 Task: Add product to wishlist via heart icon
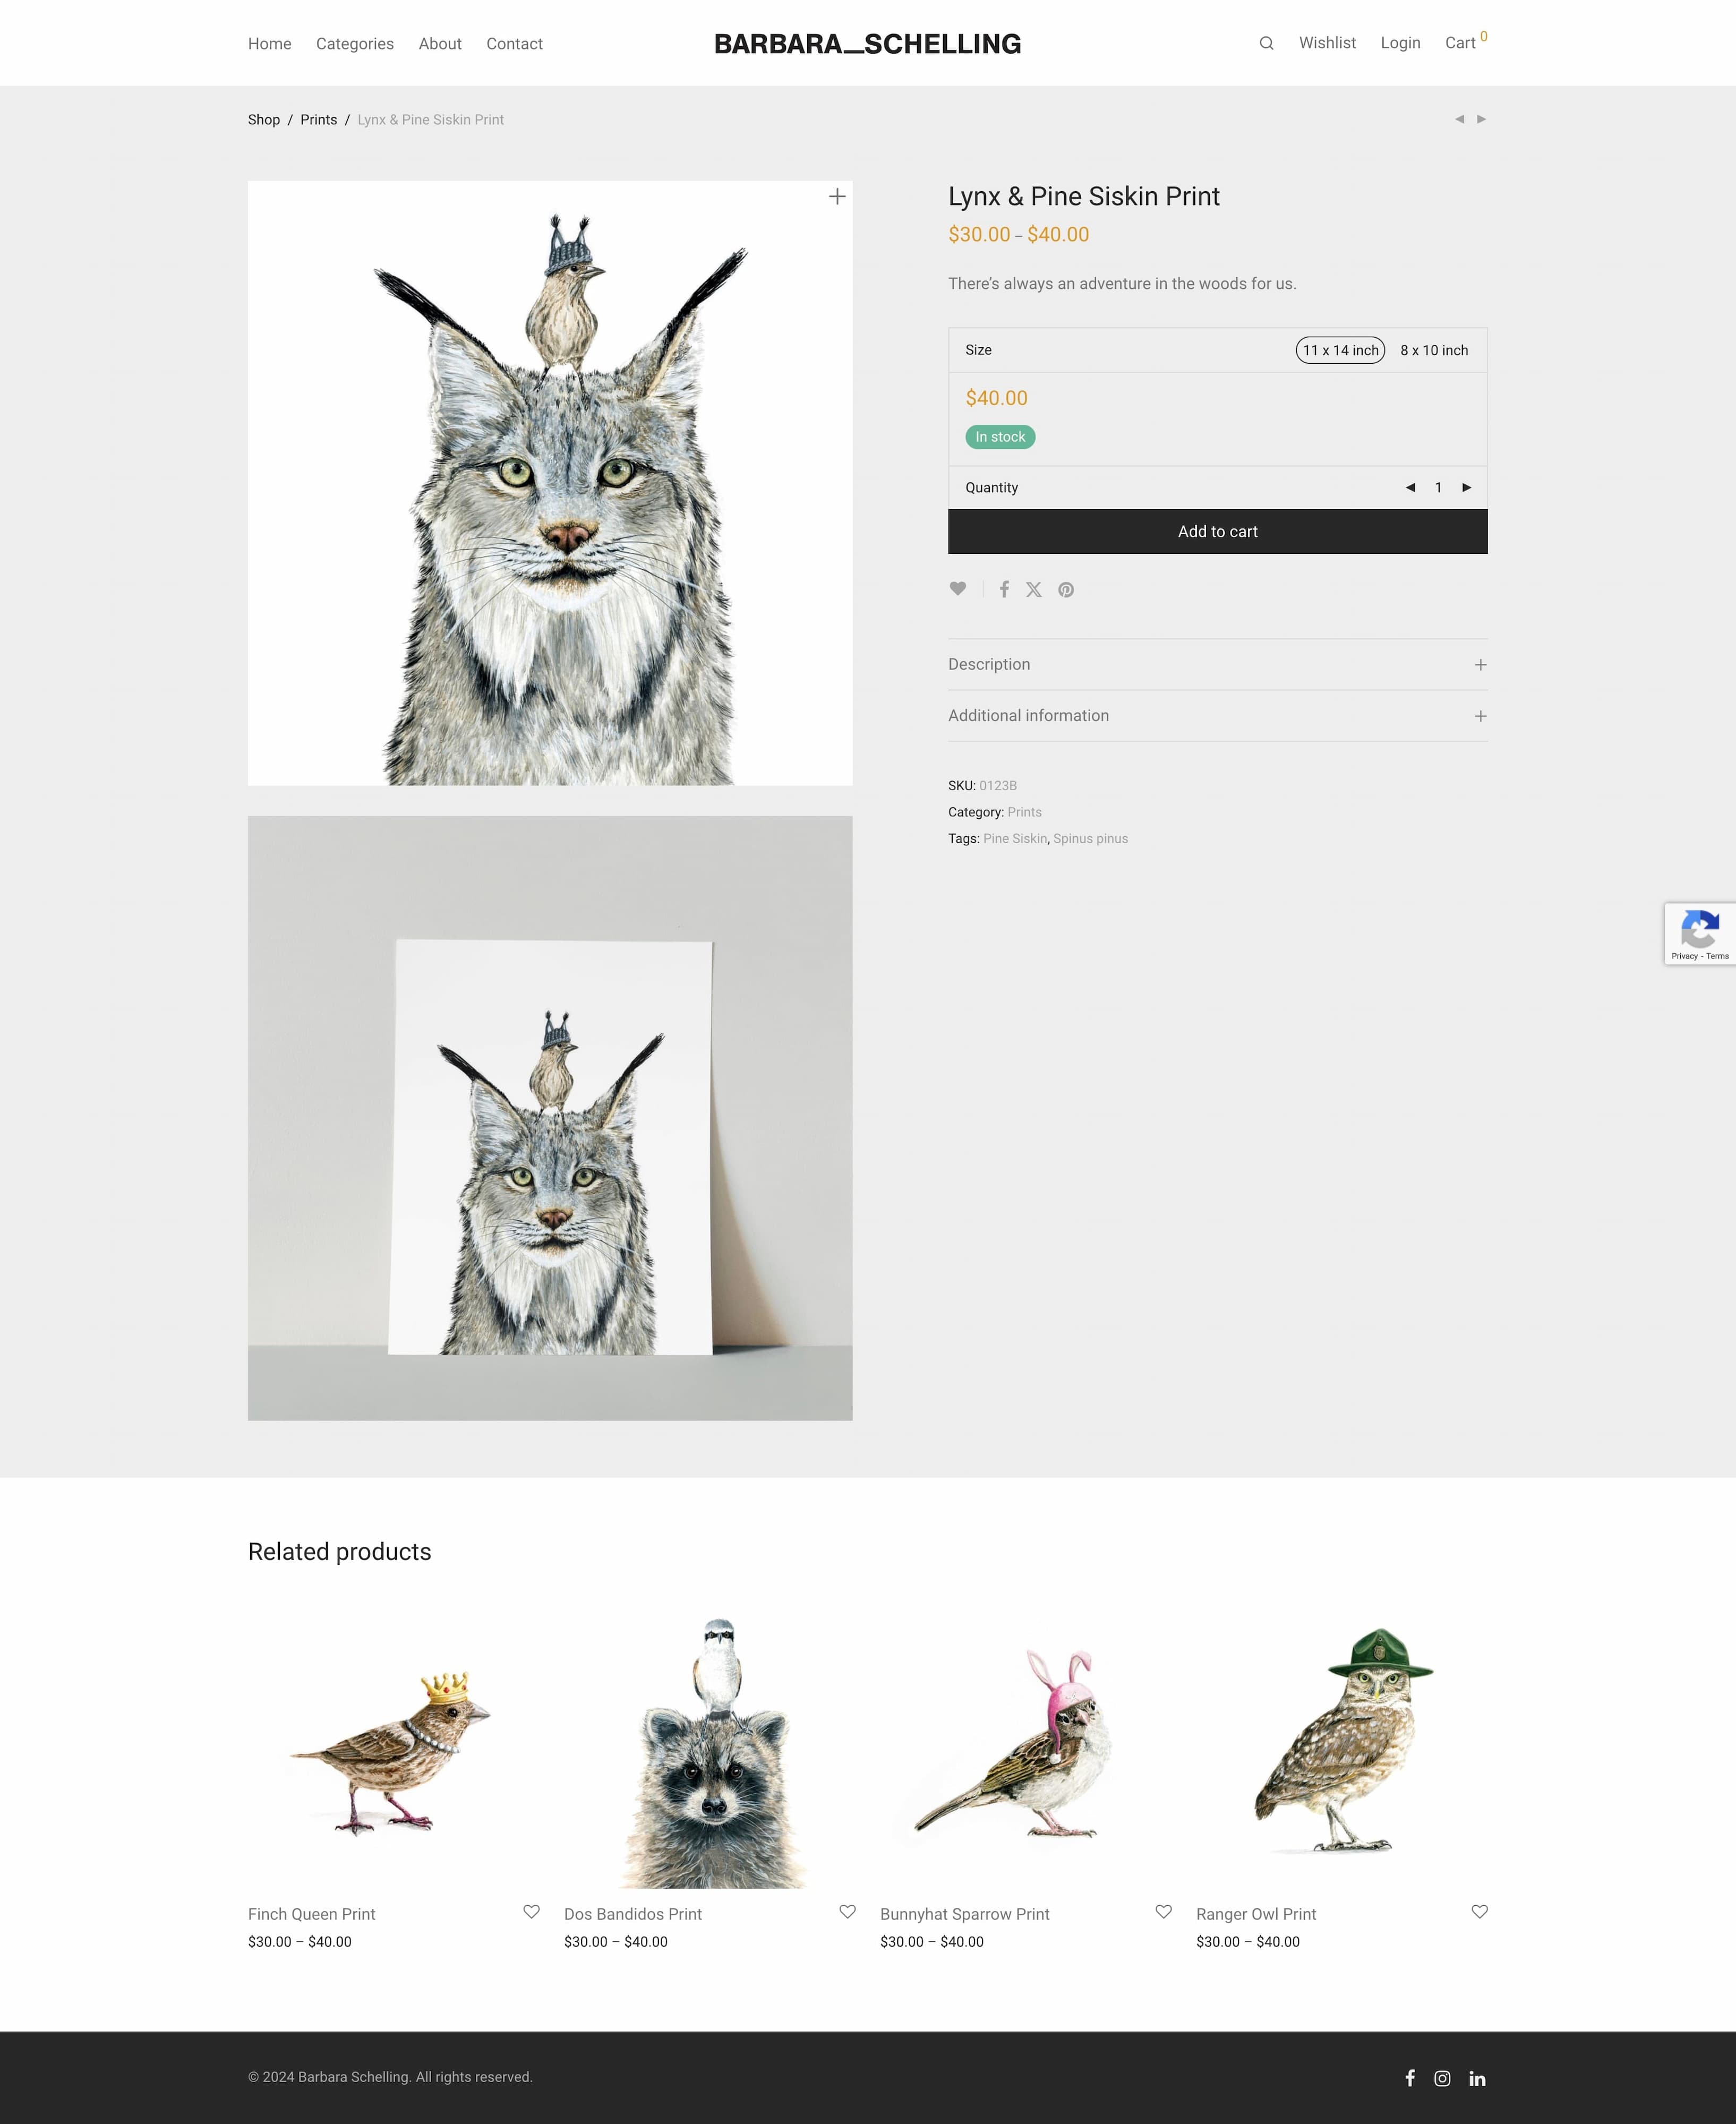click(958, 589)
